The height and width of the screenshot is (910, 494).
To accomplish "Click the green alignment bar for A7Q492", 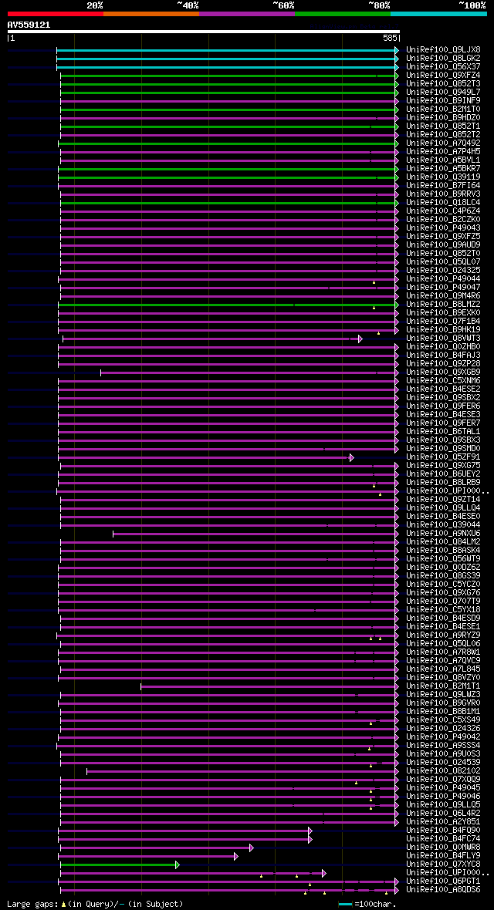I will pos(227,144).
